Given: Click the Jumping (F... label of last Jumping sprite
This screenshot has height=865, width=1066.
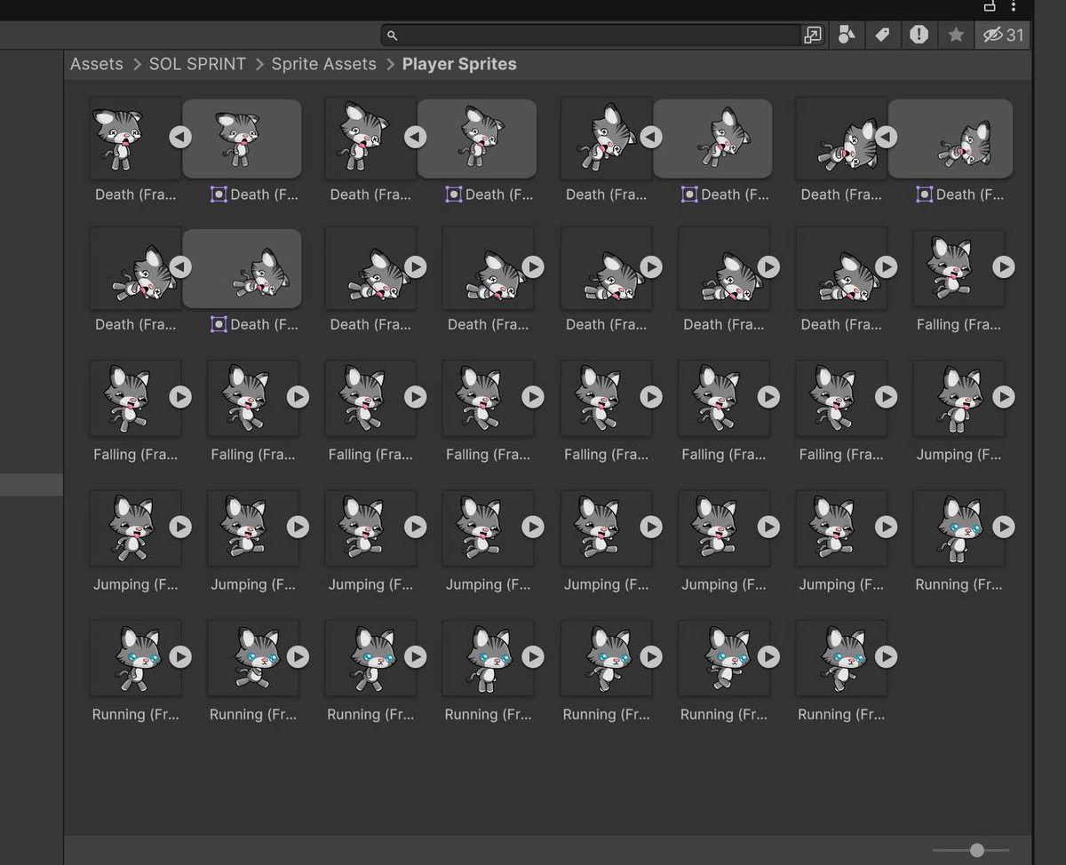Looking at the screenshot, I should point(841,584).
